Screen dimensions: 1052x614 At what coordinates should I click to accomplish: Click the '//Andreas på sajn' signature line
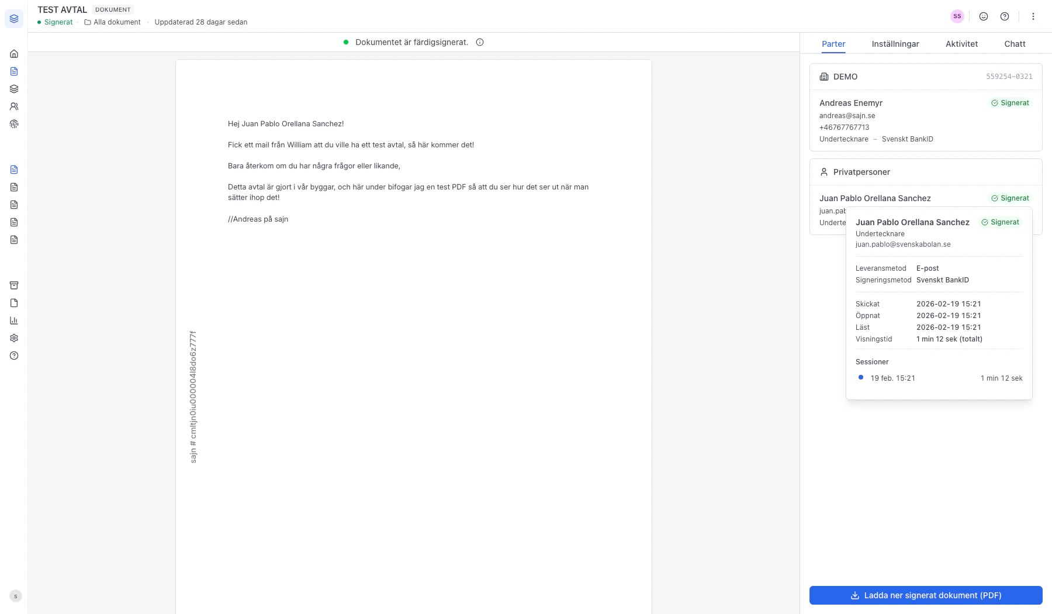coord(258,219)
